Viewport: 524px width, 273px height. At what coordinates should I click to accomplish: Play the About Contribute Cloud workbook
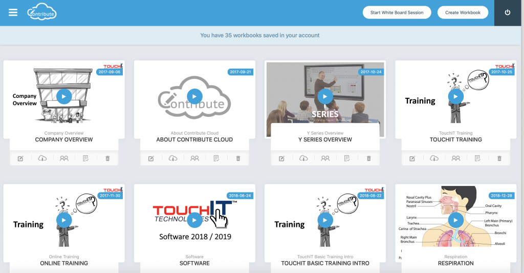pyautogui.click(x=194, y=97)
